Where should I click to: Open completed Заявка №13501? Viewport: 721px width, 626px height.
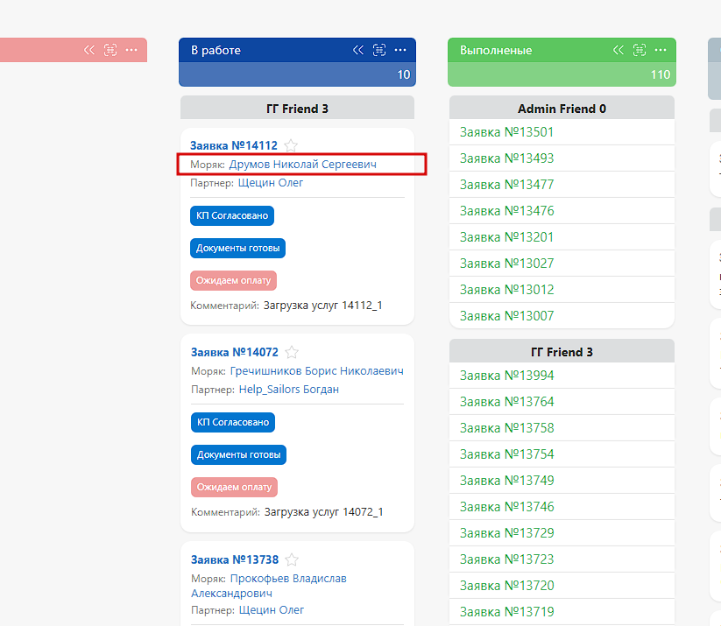pyautogui.click(x=506, y=132)
